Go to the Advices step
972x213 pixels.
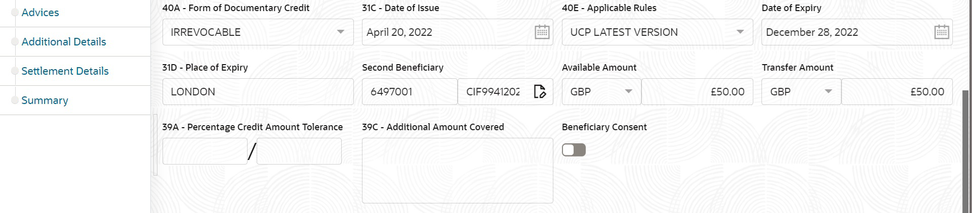[40, 13]
